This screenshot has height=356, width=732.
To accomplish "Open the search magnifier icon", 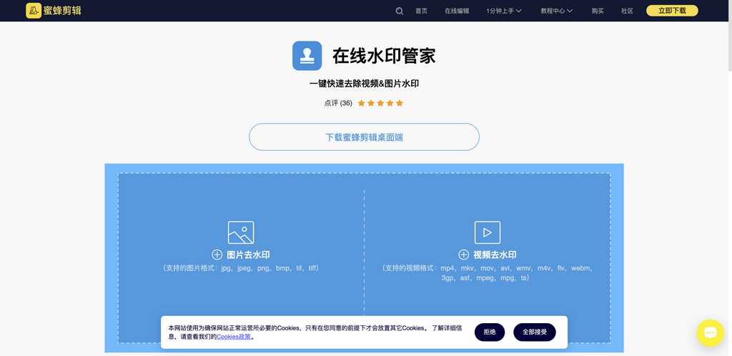I will click(x=399, y=11).
